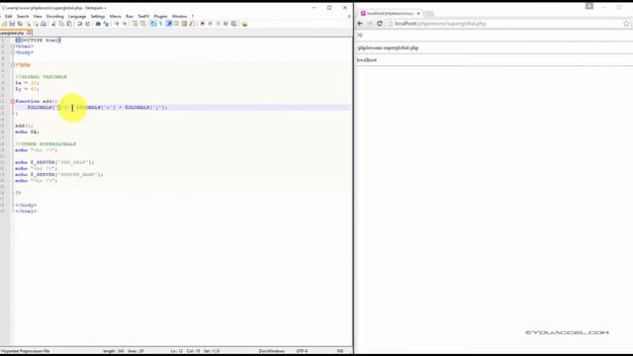Image resolution: width=633 pixels, height=356 pixels.
Task: Toggle the Function List icon
Action: (x=192, y=24)
